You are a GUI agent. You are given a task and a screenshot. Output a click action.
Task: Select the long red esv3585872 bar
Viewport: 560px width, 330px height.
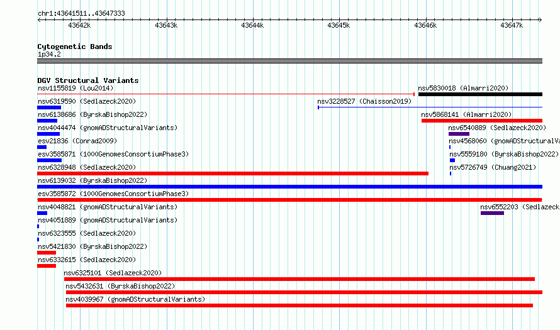pyautogui.click(x=289, y=200)
